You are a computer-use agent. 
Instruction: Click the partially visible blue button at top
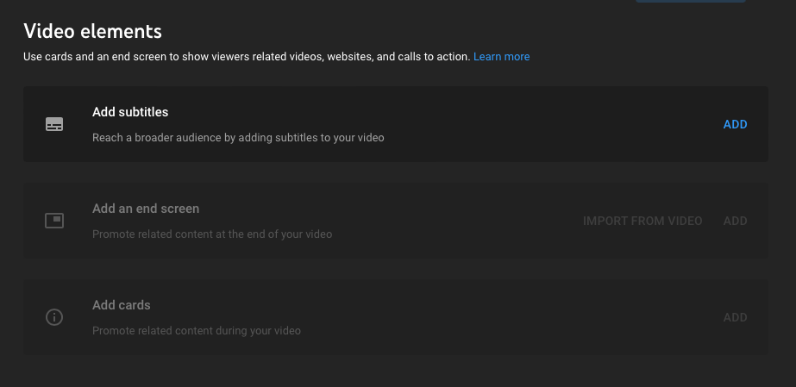coord(691,1)
